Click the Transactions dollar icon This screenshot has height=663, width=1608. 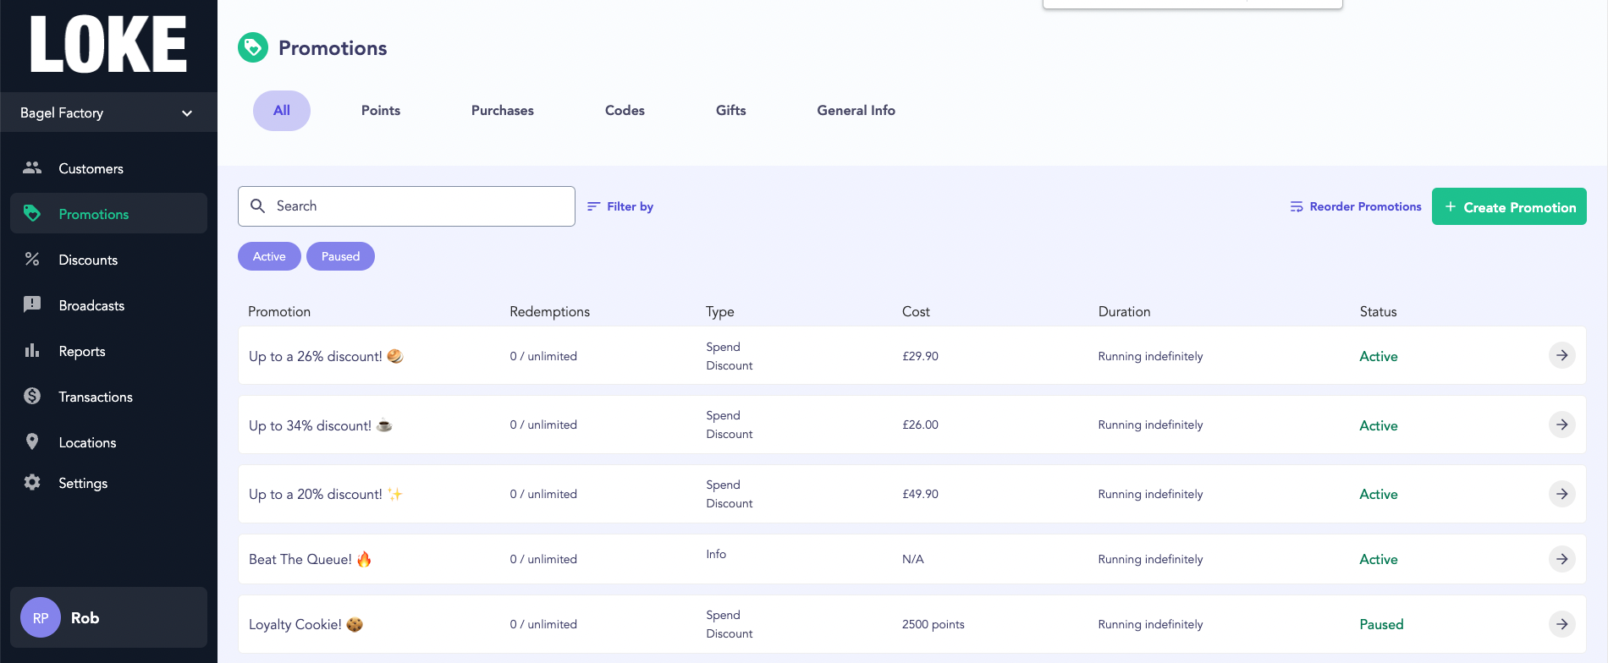[32, 396]
